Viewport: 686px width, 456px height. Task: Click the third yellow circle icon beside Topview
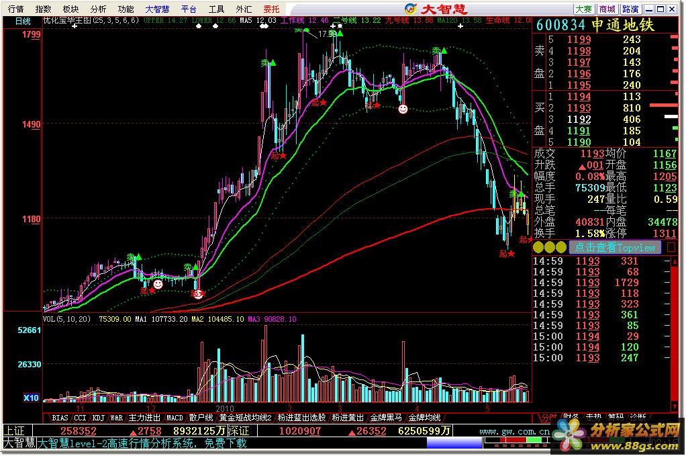pyautogui.click(x=561, y=248)
